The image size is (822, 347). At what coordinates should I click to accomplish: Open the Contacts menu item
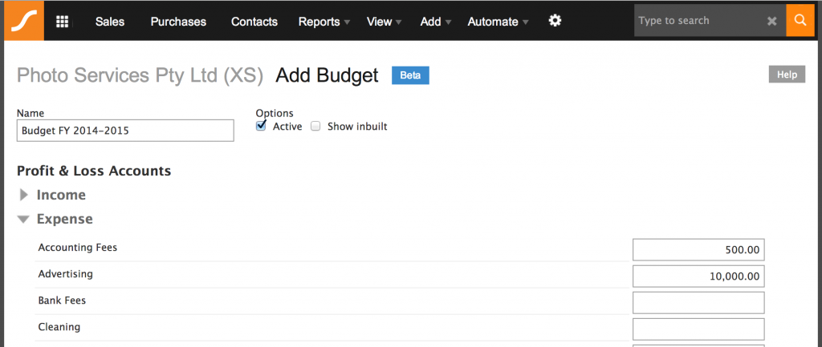(x=254, y=22)
